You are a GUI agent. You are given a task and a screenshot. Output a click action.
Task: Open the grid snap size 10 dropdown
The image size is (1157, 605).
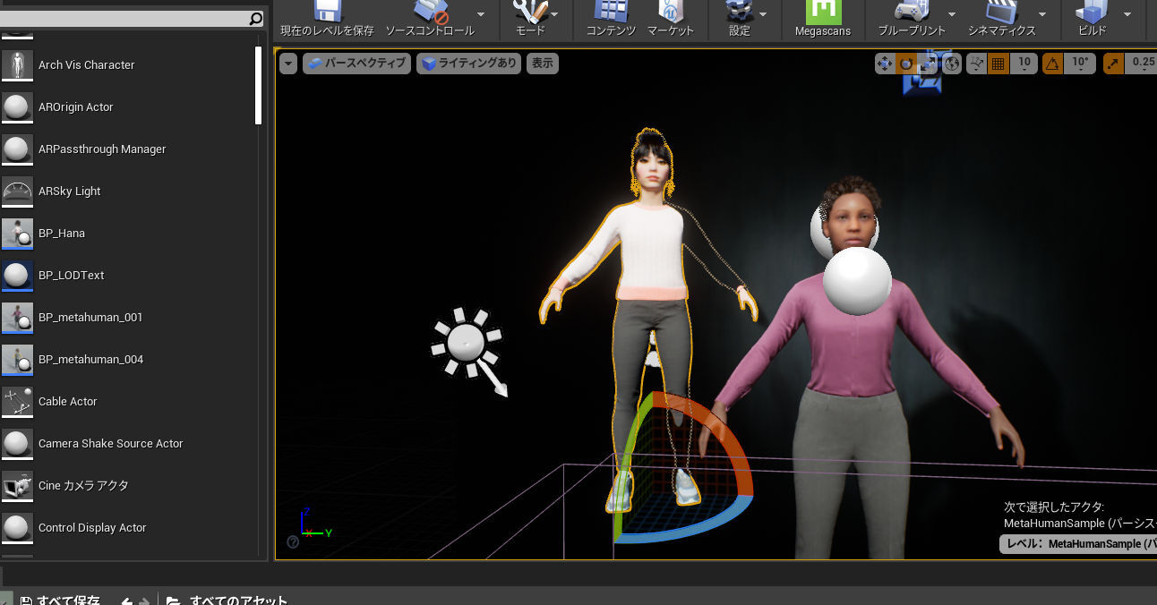point(1024,64)
